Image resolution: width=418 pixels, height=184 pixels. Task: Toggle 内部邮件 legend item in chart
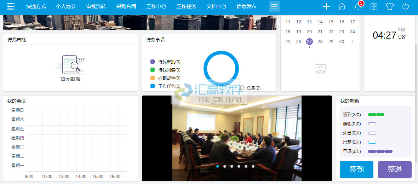tap(166, 78)
